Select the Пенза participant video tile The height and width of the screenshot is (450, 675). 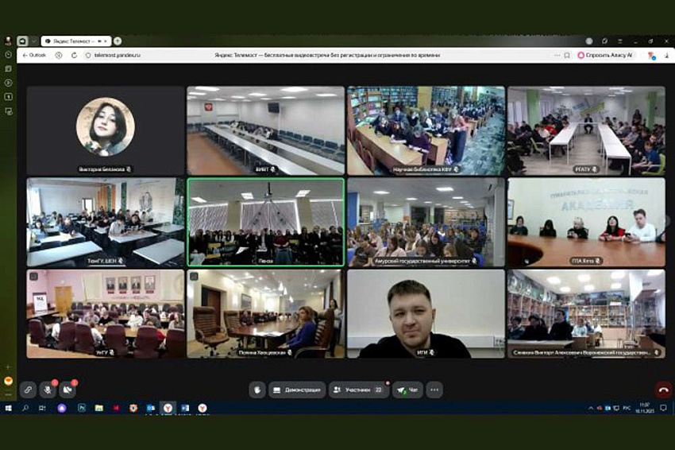265,221
